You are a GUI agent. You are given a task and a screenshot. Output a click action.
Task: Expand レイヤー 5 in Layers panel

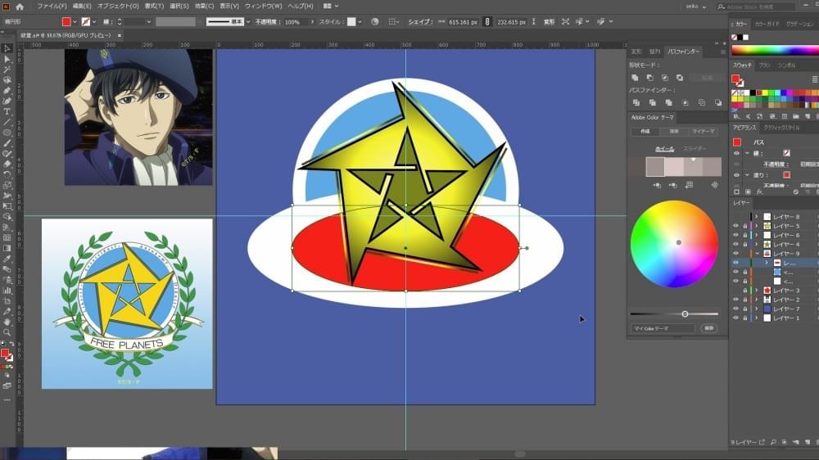coord(756,226)
